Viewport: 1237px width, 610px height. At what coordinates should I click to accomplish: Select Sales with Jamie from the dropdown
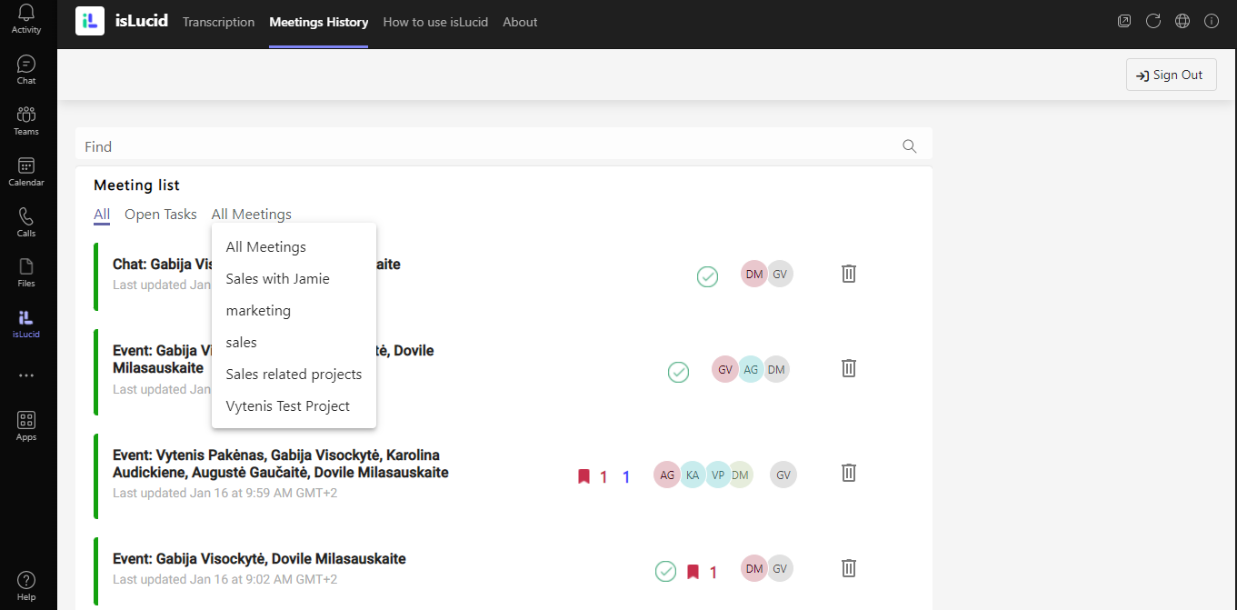tap(277, 278)
